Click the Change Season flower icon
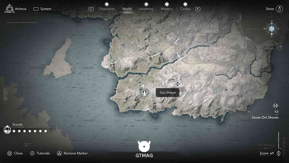 pos(279,46)
